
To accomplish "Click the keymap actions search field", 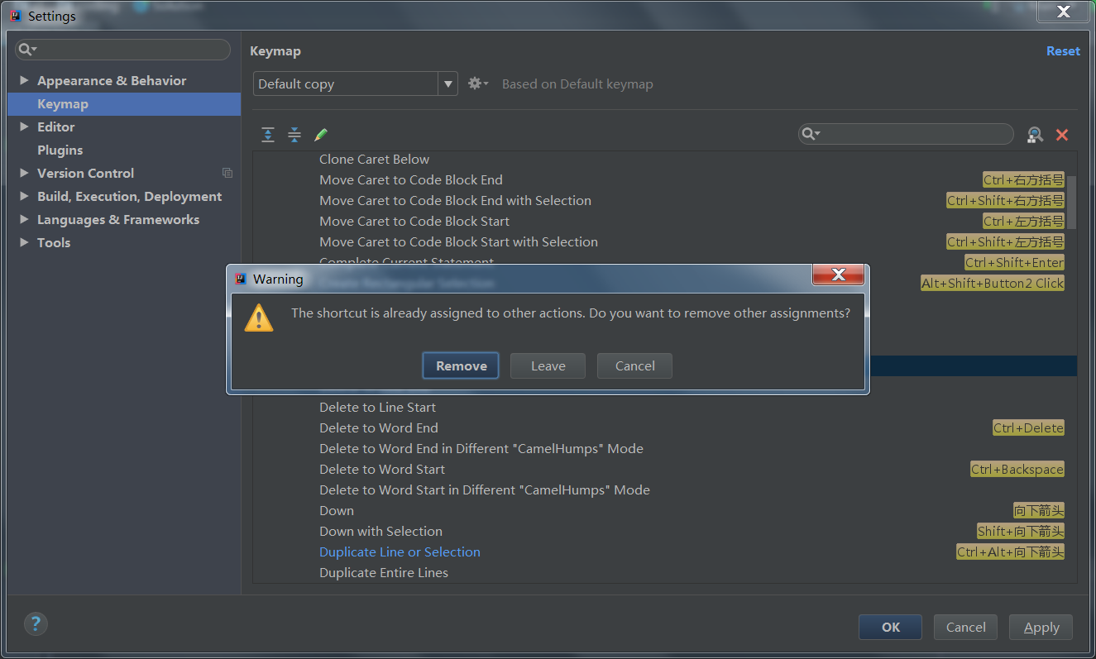I will tap(906, 134).
